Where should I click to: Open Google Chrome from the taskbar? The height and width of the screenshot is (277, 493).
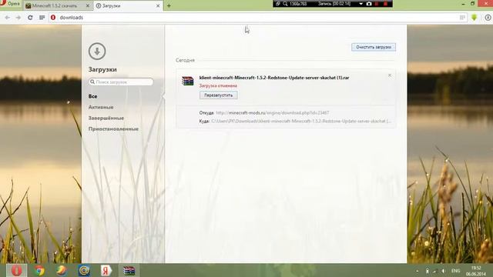click(39, 270)
